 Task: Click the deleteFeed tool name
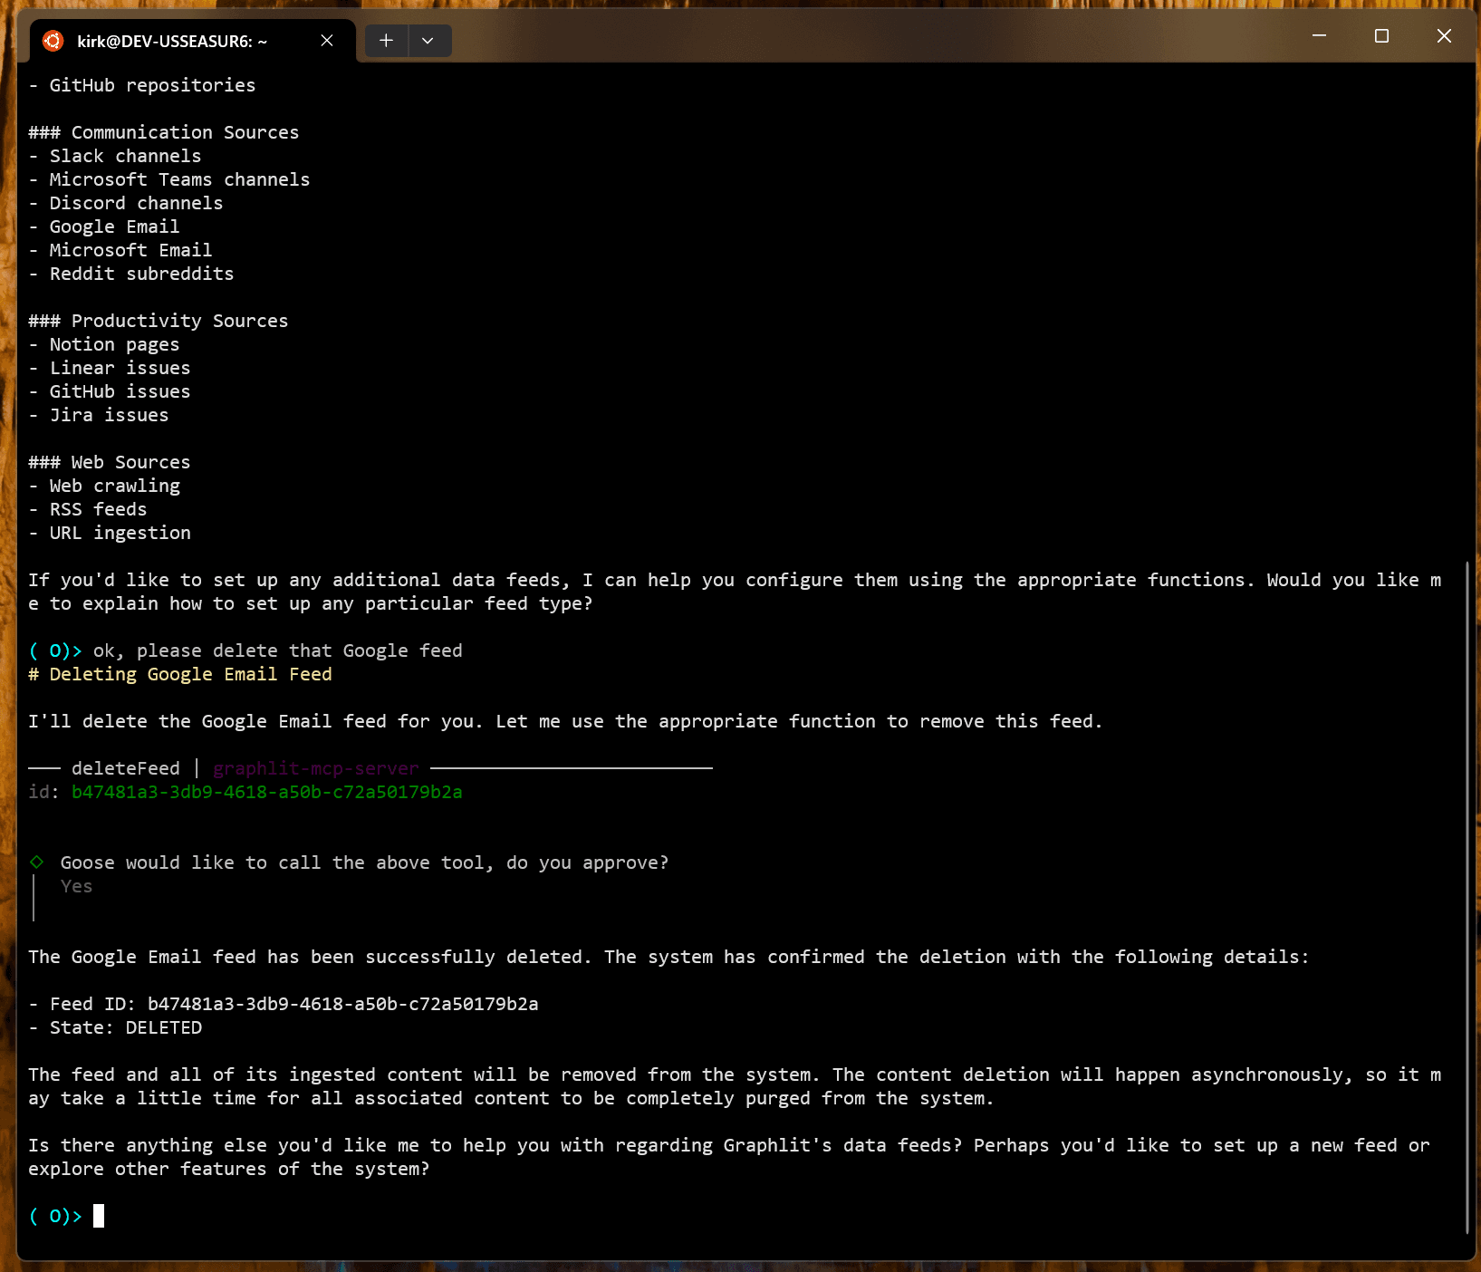pos(126,768)
